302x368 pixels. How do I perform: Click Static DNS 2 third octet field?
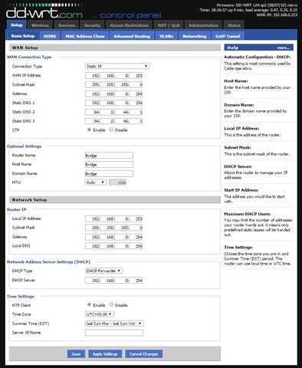[122, 112]
